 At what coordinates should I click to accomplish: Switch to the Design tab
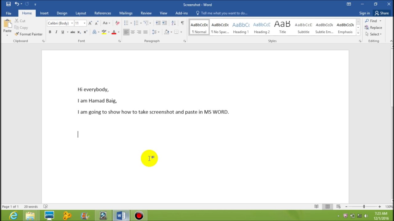pyautogui.click(x=62, y=13)
